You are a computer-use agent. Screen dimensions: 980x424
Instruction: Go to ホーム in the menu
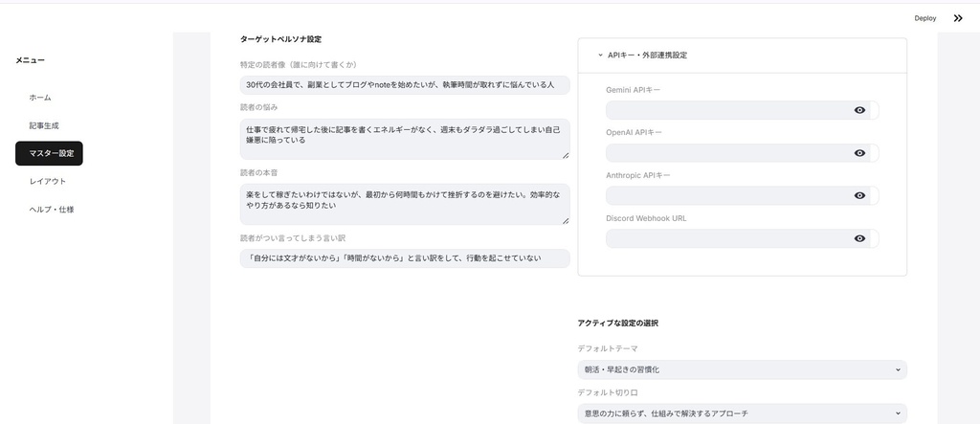coord(40,98)
